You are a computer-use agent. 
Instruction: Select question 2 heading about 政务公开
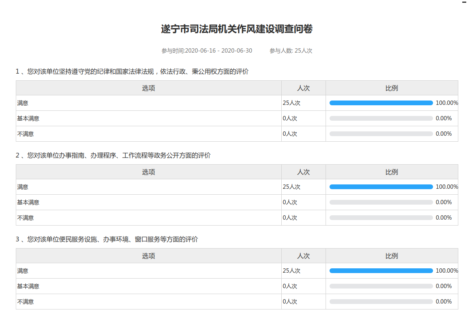click(x=113, y=156)
